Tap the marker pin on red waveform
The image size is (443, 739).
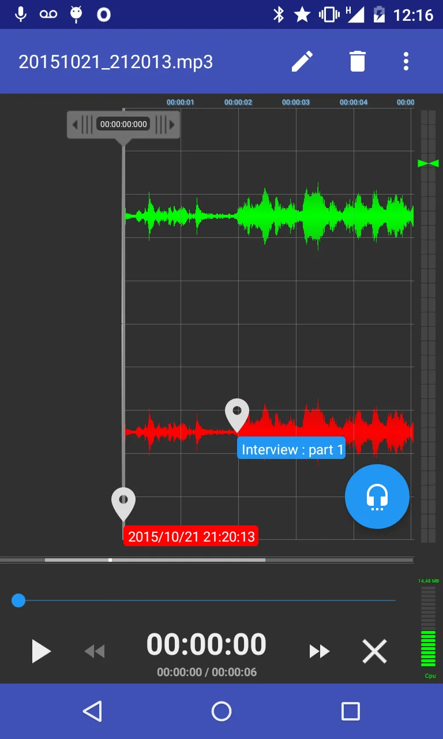[x=236, y=413]
